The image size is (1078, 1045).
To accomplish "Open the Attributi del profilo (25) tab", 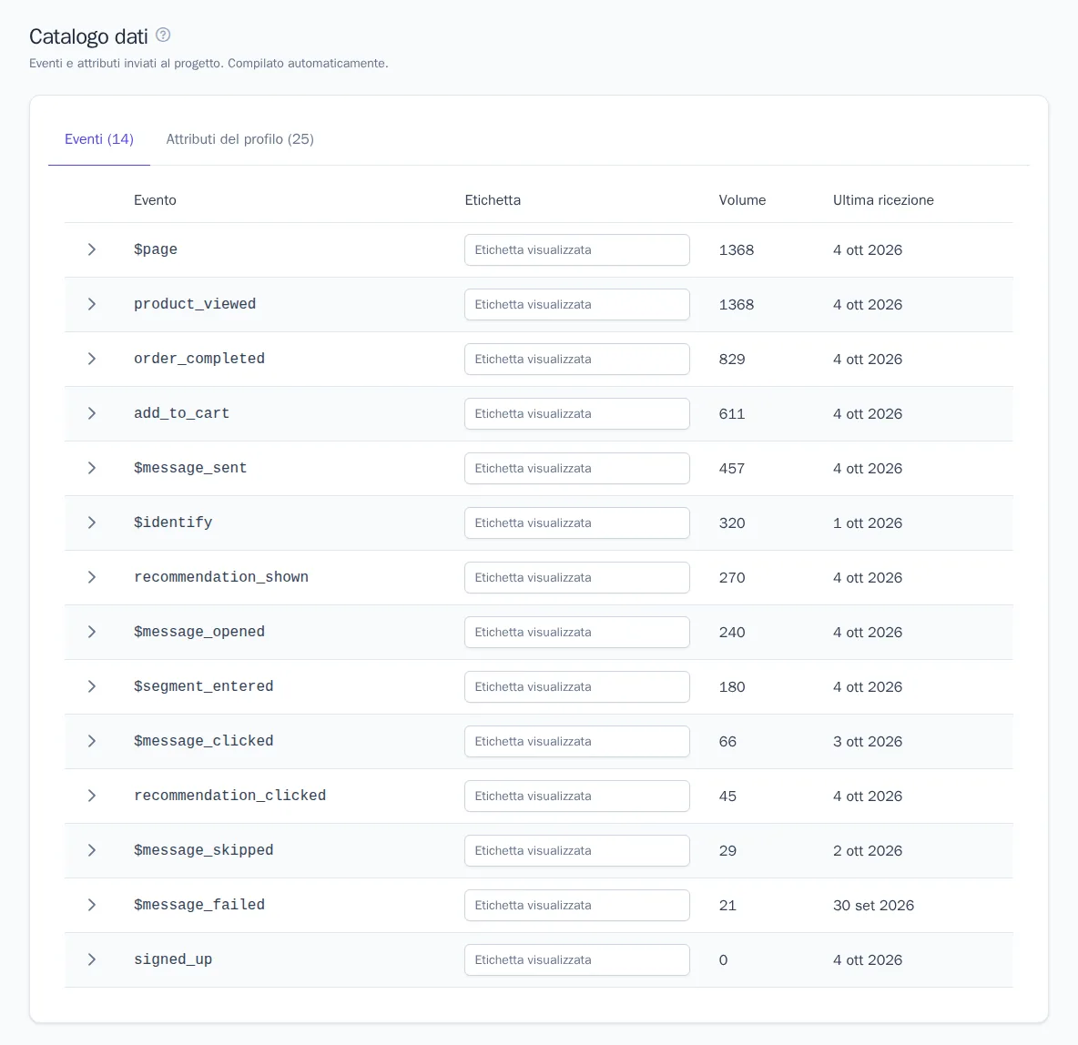I will click(240, 139).
